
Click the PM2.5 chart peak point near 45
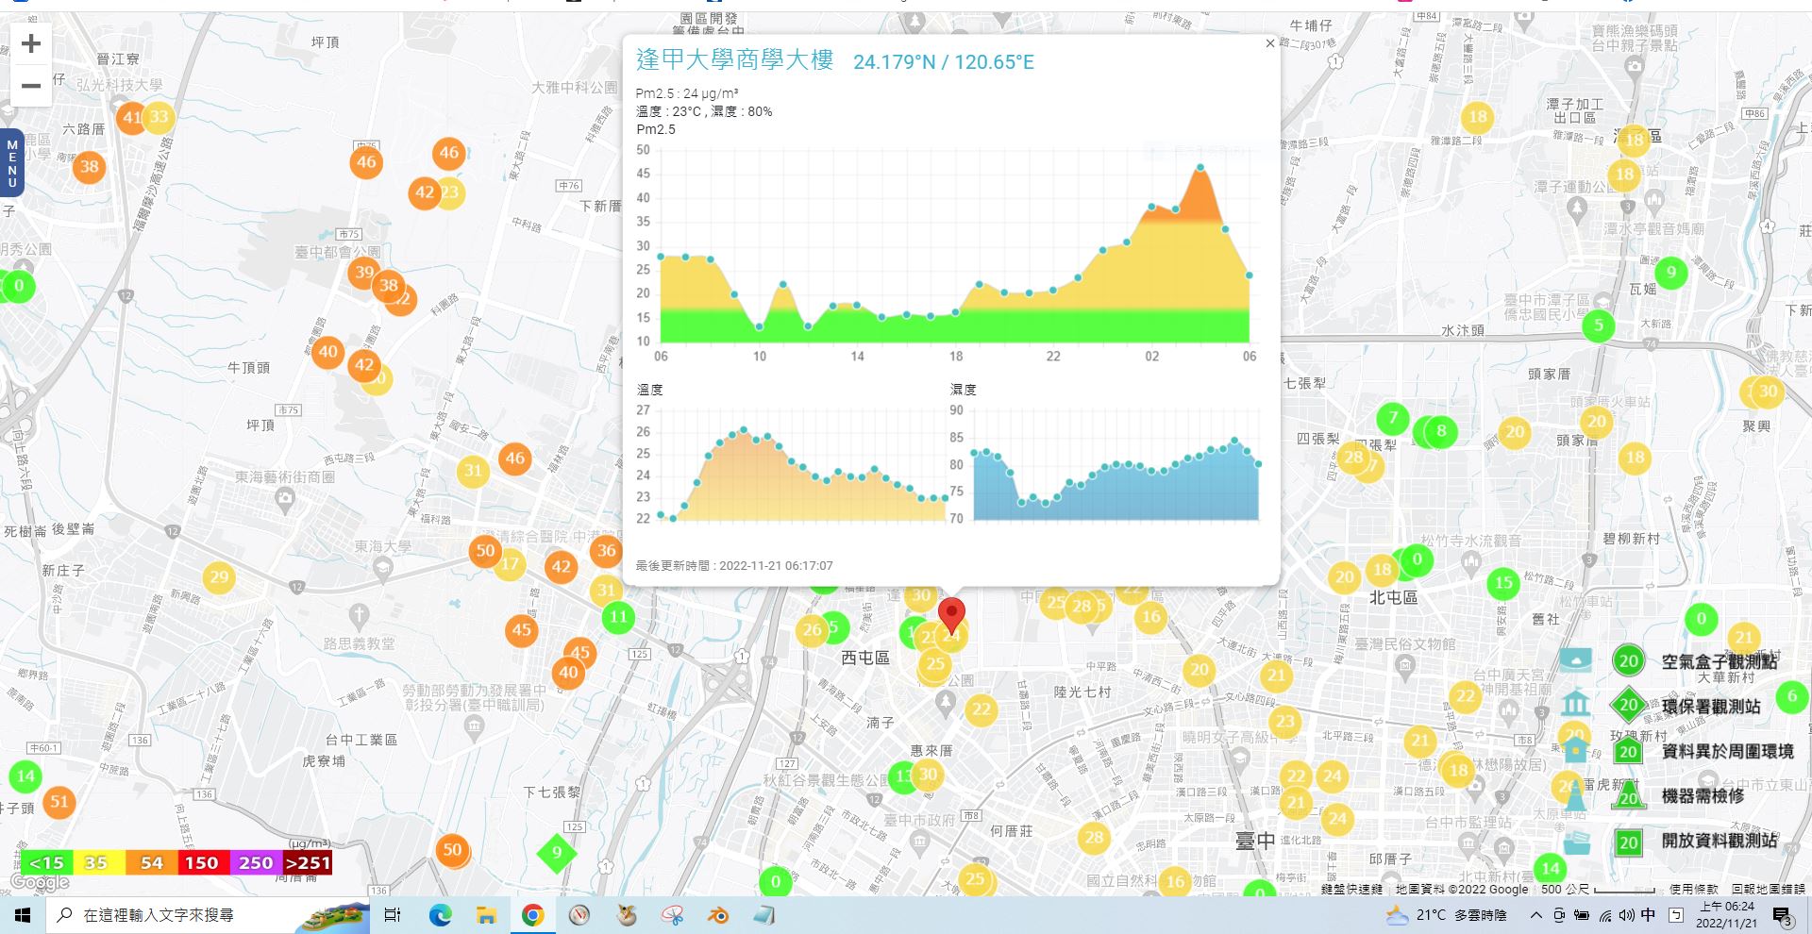[x=1200, y=167]
